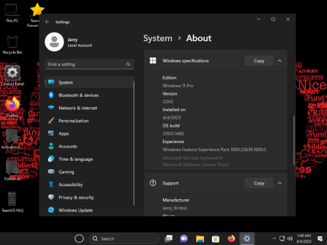Click the Gaming controller icon
Screen dimensions: 327x245
51,172
